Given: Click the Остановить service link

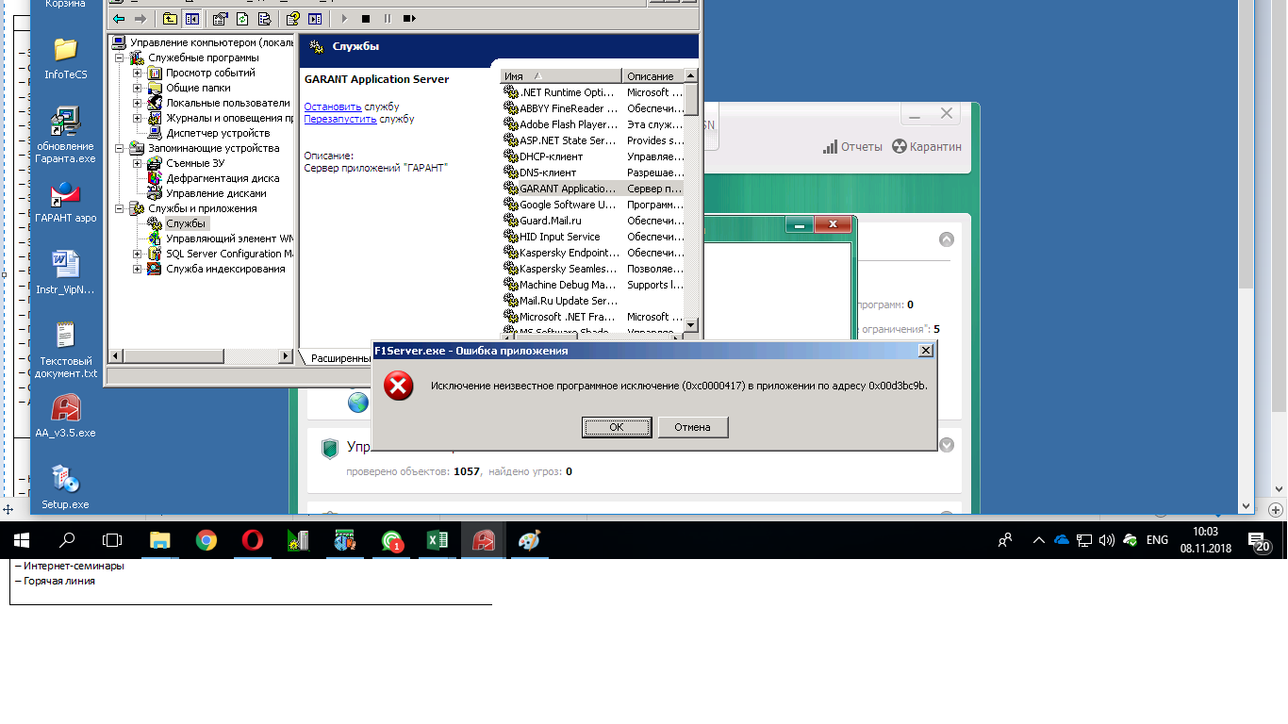Looking at the screenshot, I should tap(333, 107).
